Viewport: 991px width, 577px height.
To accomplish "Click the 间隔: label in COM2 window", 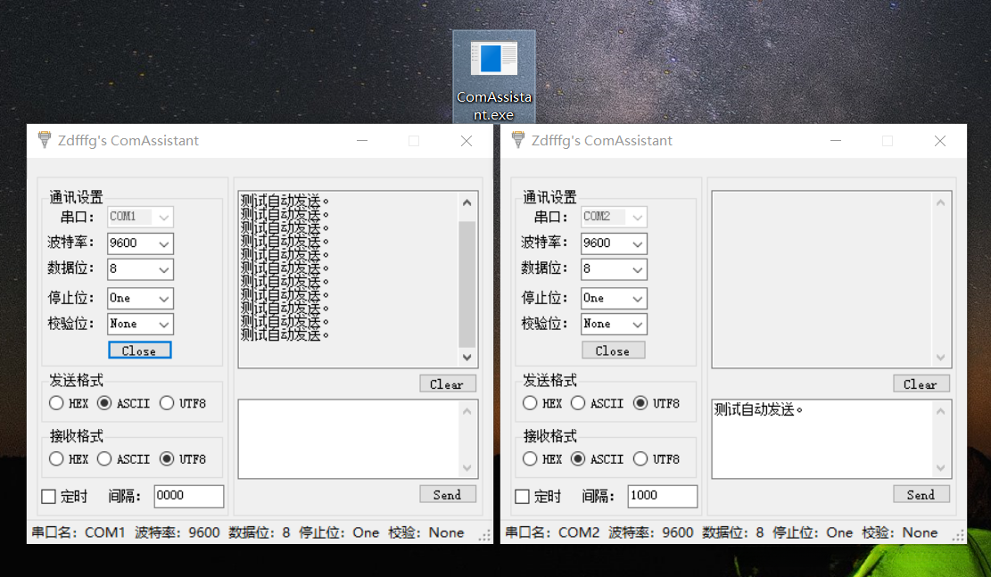I will point(598,496).
